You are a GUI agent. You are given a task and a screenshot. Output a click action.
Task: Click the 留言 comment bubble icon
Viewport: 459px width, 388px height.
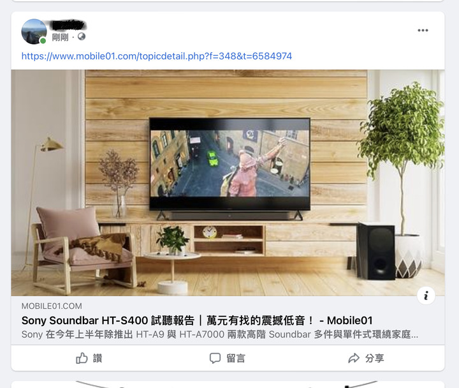click(x=215, y=358)
